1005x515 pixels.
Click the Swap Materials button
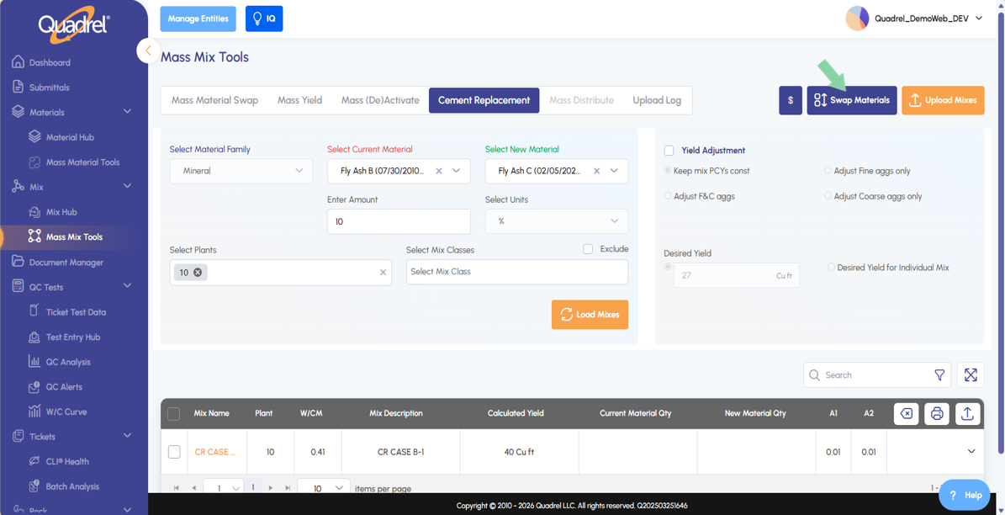point(852,100)
